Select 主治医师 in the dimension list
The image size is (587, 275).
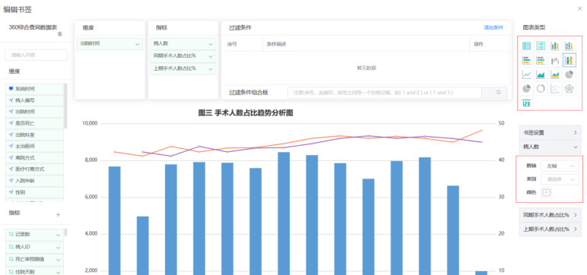click(34, 147)
